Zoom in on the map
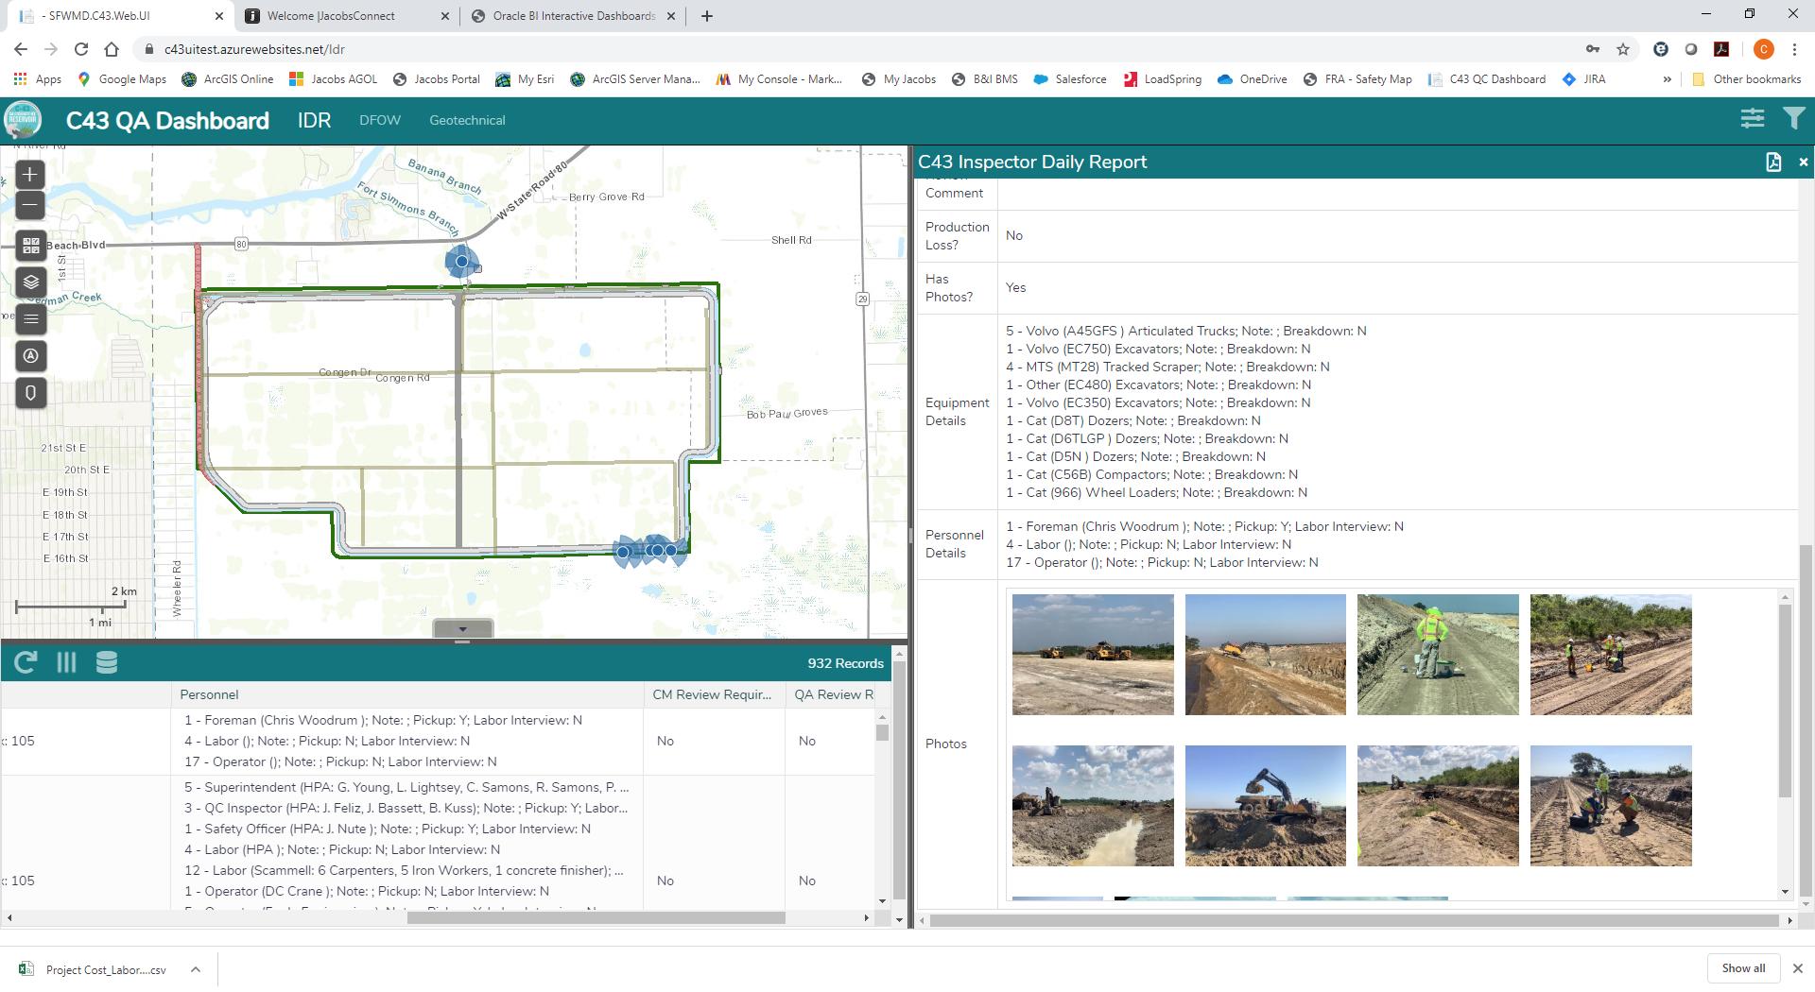1815x992 pixels. click(x=30, y=175)
